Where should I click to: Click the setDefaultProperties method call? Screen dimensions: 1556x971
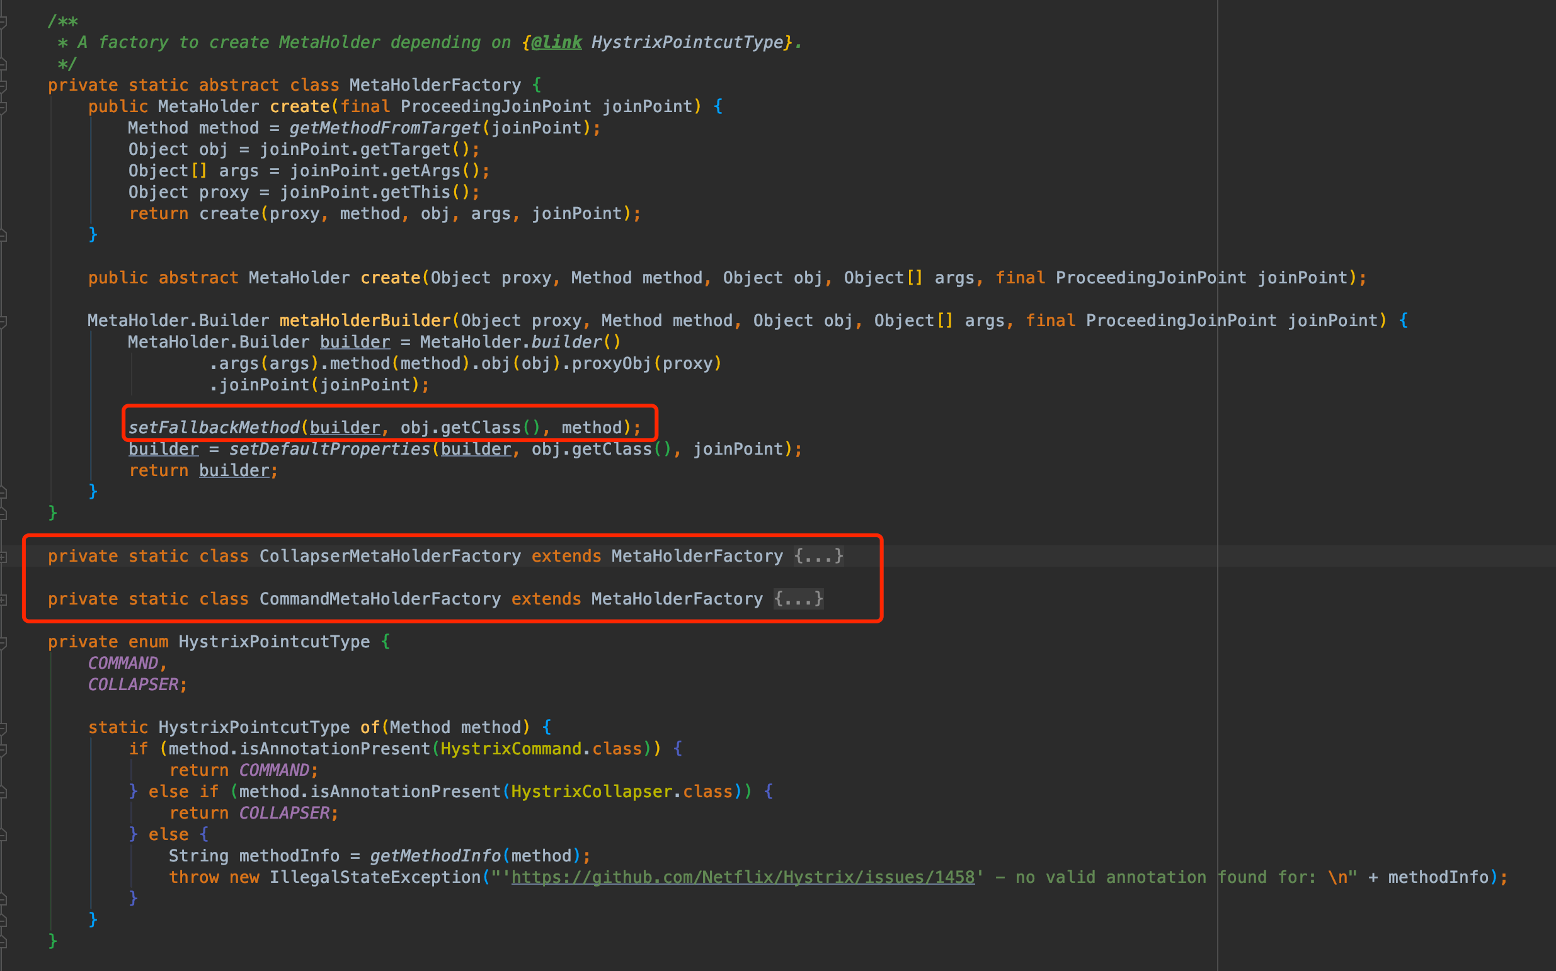pos(329,450)
